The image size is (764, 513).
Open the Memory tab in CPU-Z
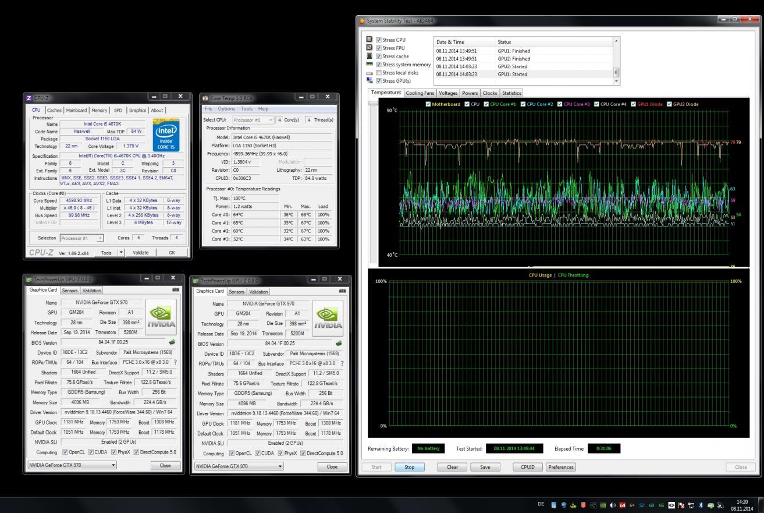click(x=99, y=109)
